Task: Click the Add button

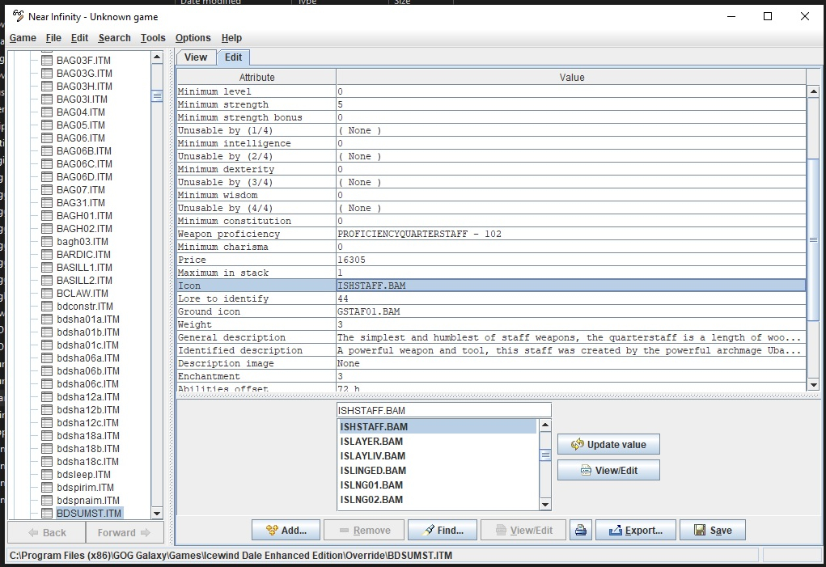Action: pos(286,531)
